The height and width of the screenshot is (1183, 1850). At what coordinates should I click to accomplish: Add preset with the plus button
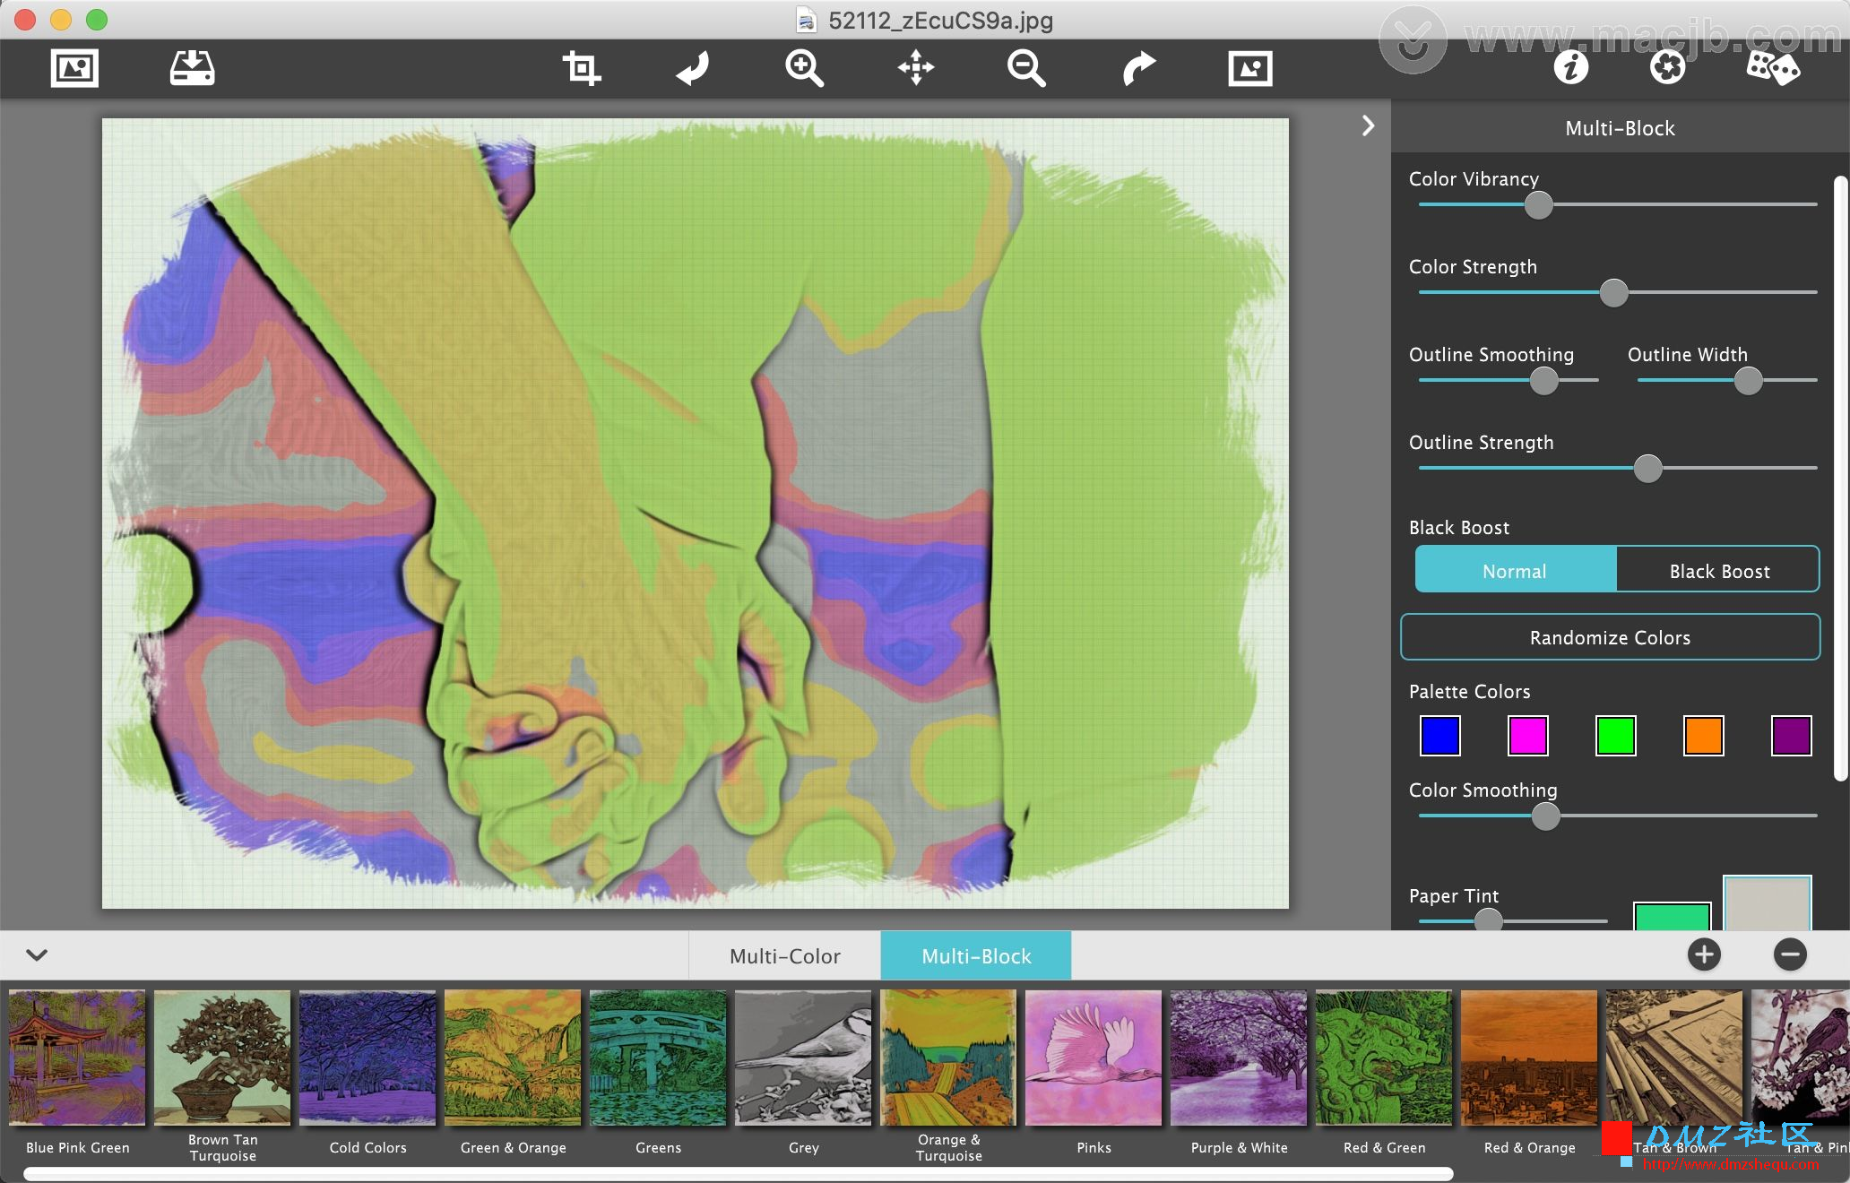pos(1704,954)
